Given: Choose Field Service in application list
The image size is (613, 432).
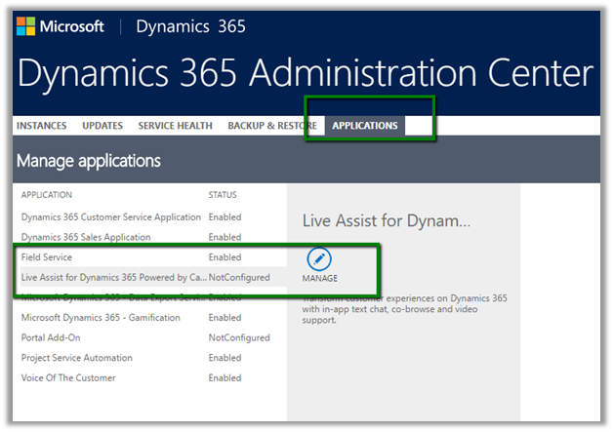Looking at the screenshot, I should click(x=47, y=257).
